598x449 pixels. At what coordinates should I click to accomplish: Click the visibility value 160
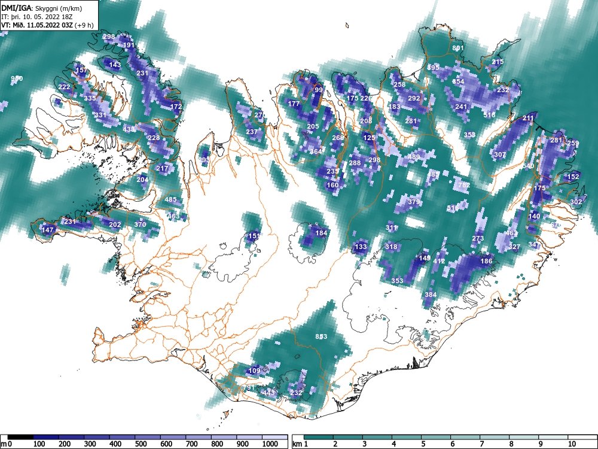click(332, 186)
